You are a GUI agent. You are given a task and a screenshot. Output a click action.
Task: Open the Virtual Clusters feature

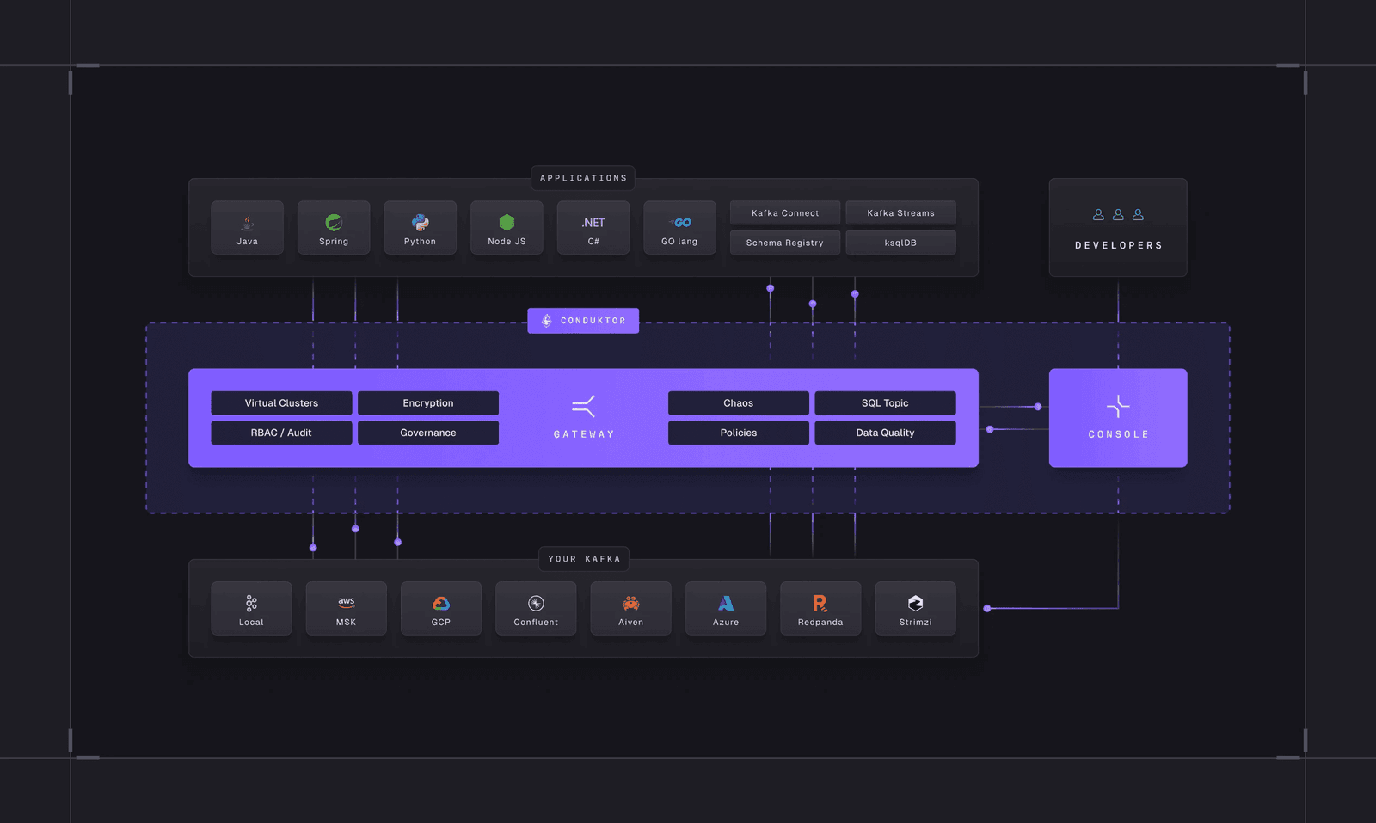[281, 403]
